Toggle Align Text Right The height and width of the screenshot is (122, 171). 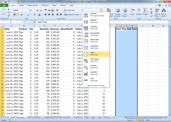[x=53, y=14]
